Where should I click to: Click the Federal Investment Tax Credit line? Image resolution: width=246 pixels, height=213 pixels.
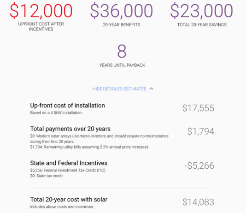[x=68, y=170]
